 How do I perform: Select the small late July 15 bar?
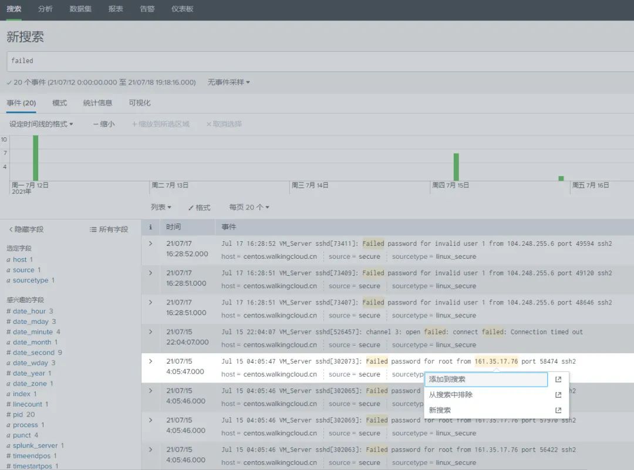pyautogui.click(x=561, y=178)
